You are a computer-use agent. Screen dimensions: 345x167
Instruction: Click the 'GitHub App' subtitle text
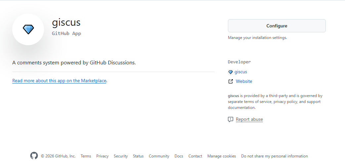(x=66, y=33)
